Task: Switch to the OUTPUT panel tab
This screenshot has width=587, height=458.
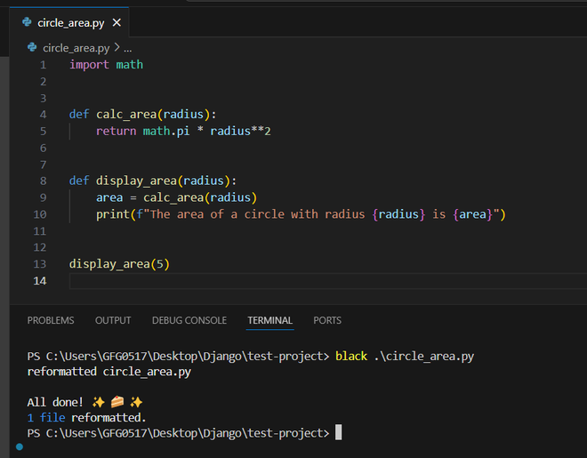Action: [x=113, y=320]
